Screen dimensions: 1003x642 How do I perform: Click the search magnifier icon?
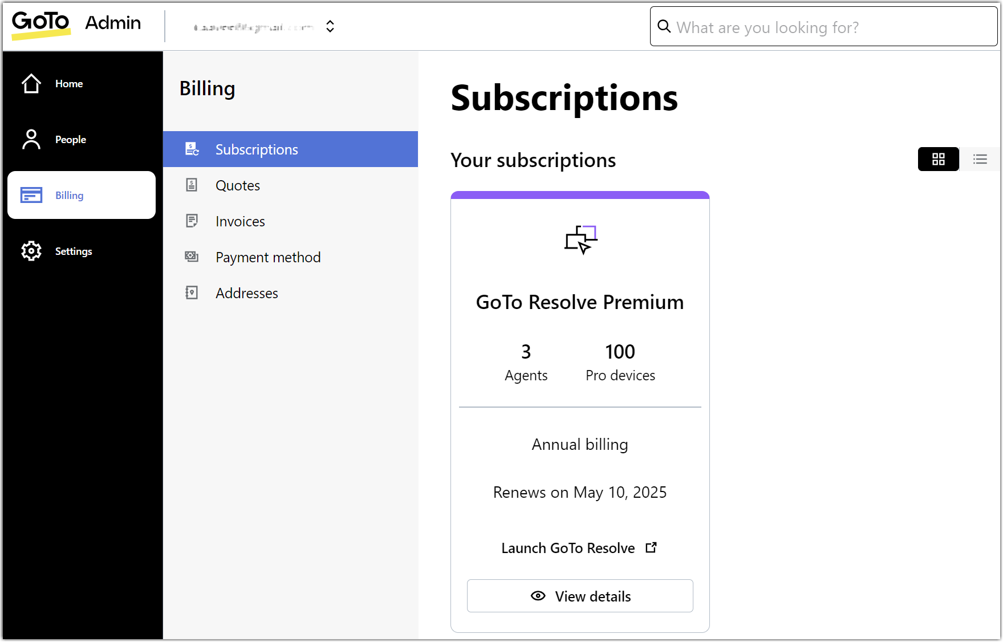point(664,26)
